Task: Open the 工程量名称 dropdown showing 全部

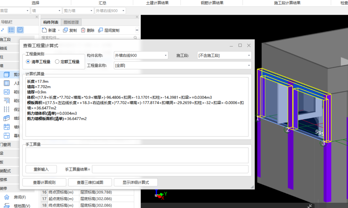Action: pyautogui.click(x=182, y=65)
